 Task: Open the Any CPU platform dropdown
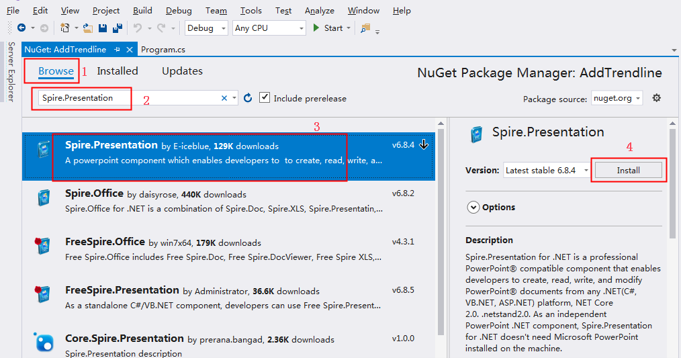coord(269,28)
